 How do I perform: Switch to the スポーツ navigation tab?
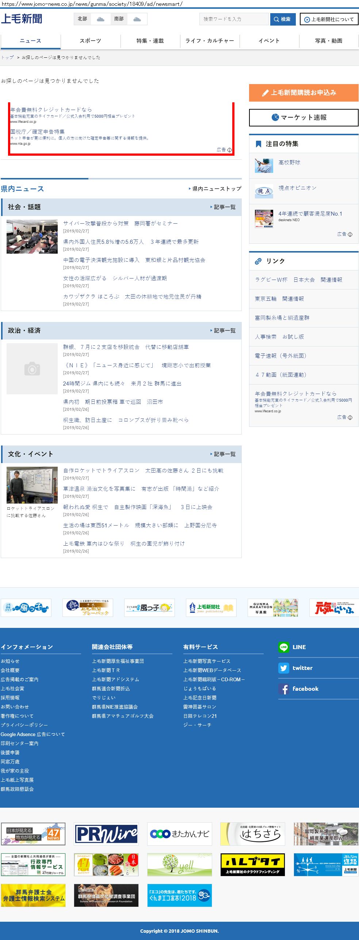coord(90,41)
